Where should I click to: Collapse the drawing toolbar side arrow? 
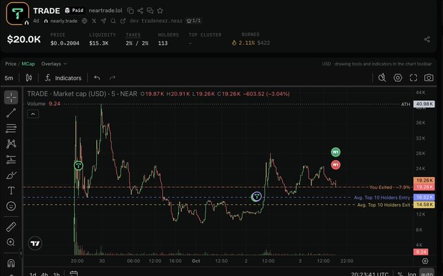pyautogui.click(x=21, y=253)
